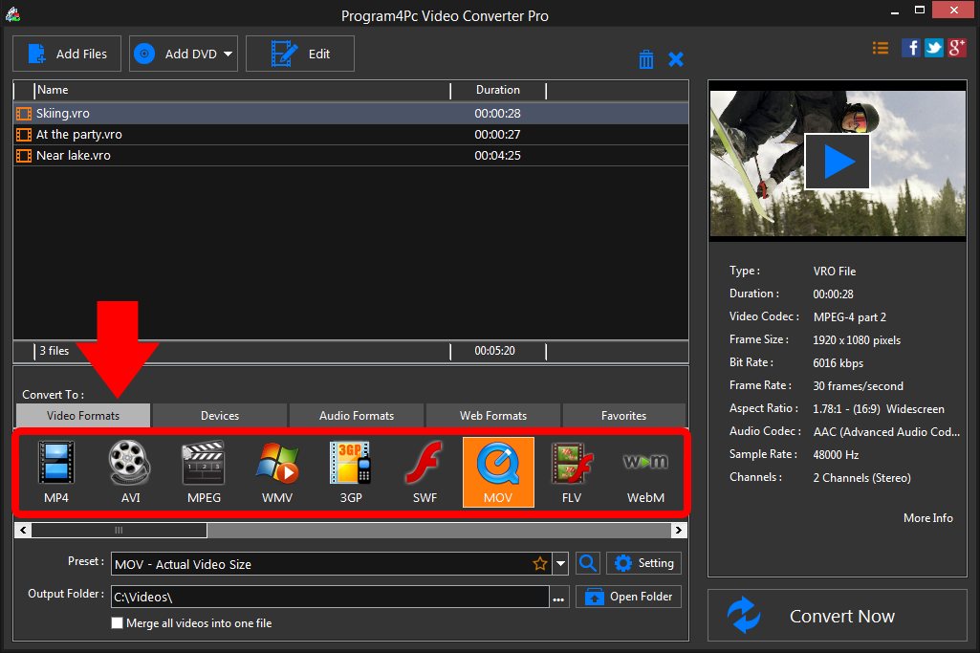Open the More Info link
980x653 pixels.
coord(927,518)
